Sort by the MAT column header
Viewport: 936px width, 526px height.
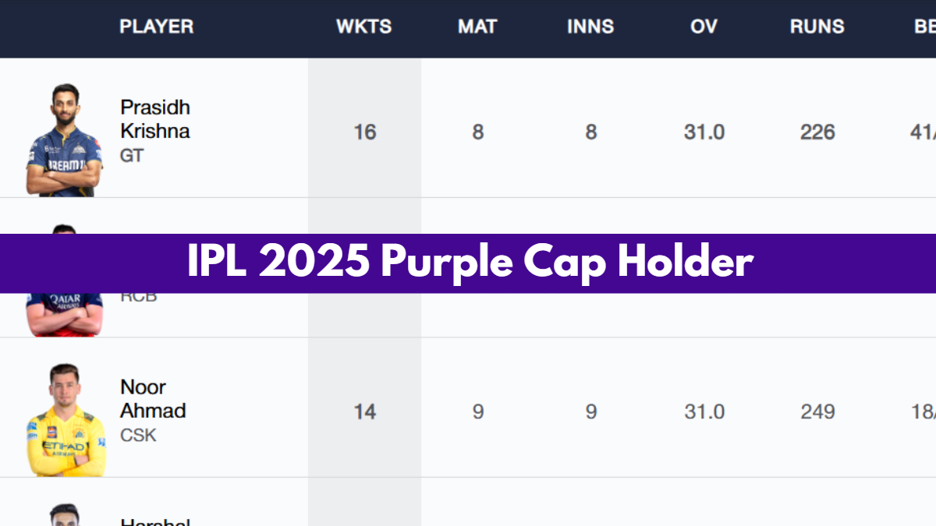click(x=477, y=26)
